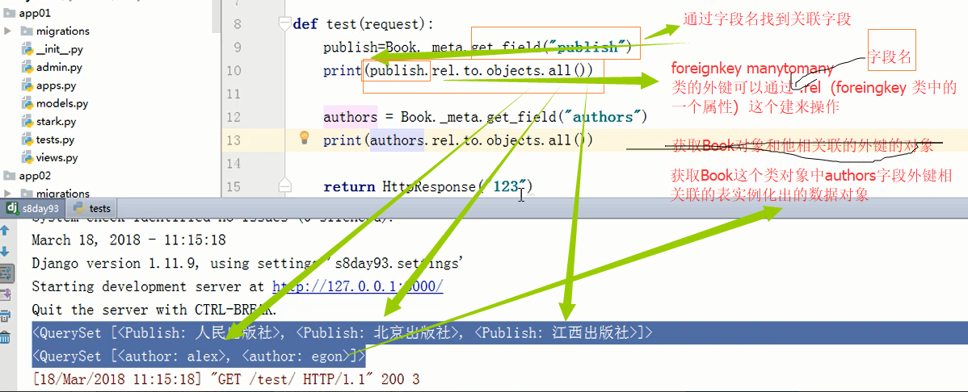Click the Scroll to End console icon

pyautogui.click(x=5, y=294)
